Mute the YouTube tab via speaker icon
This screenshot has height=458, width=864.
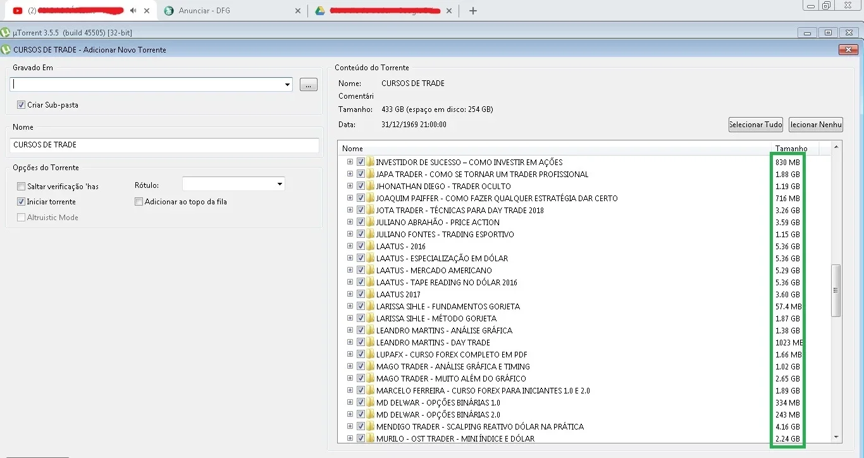coord(133,11)
